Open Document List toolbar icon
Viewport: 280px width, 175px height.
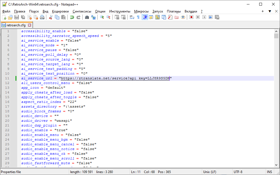164,17
